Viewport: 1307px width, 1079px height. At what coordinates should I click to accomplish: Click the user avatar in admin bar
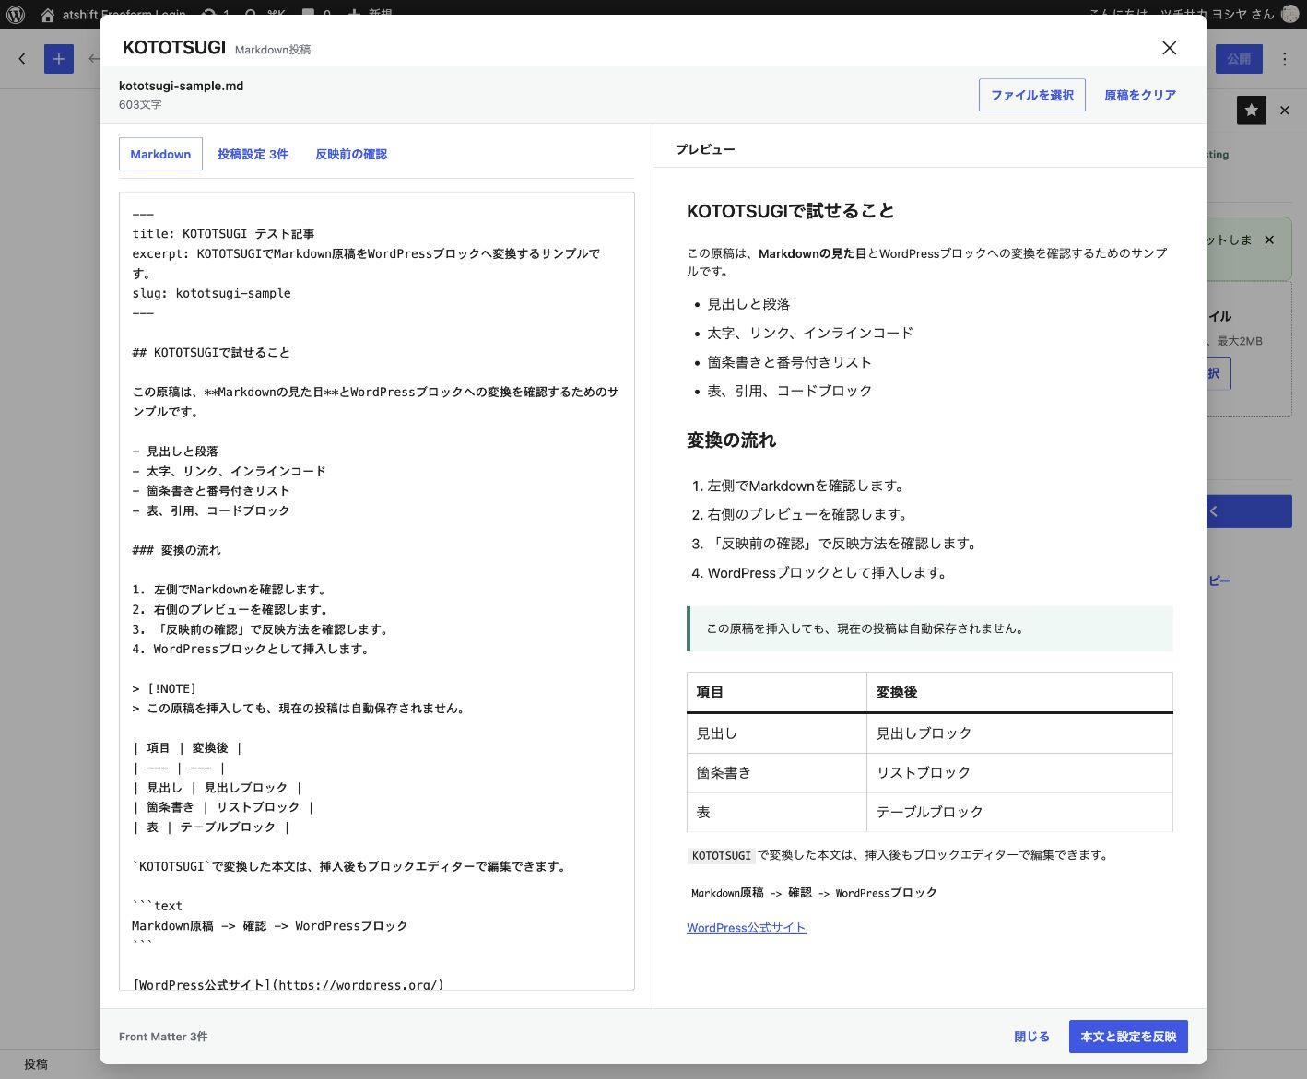tap(1290, 14)
